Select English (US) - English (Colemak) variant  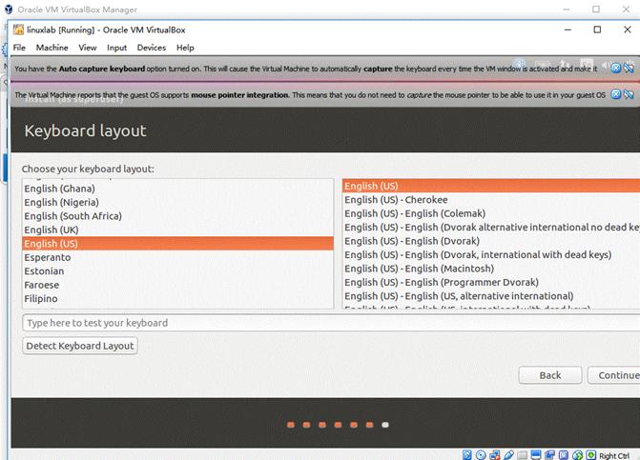pyautogui.click(x=491, y=213)
